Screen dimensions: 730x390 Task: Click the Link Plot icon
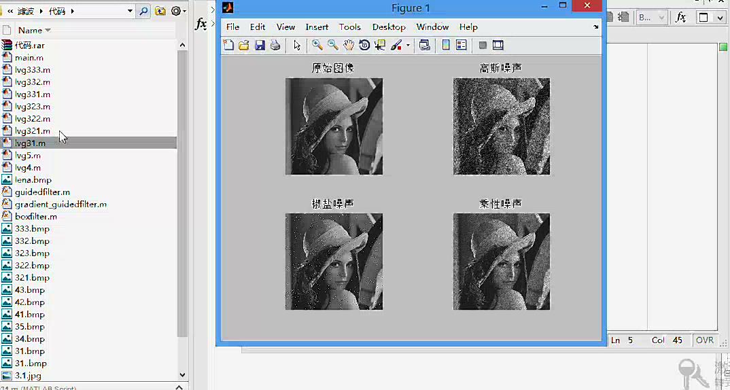click(x=424, y=45)
